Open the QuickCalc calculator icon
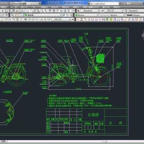144x144 pixels. [x=69, y=11]
